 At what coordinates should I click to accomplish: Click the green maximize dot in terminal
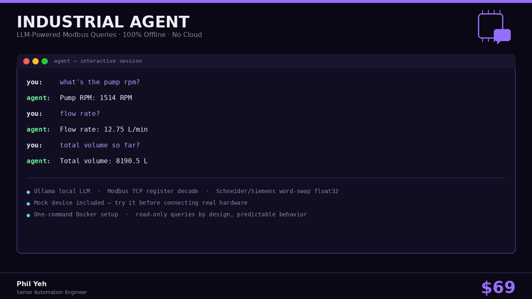click(45, 61)
